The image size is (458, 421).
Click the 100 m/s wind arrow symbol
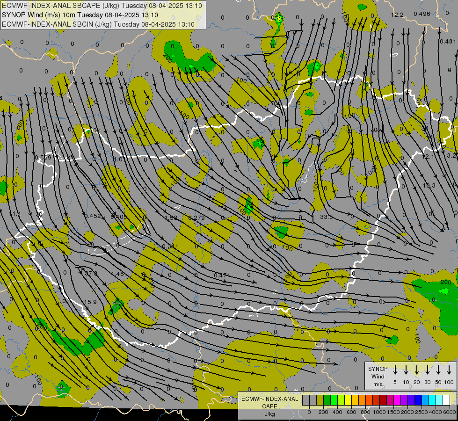pos(449,370)
